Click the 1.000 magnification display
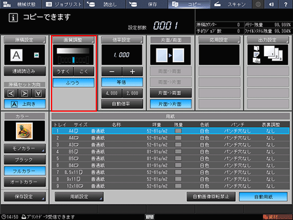 pos(122,55)
